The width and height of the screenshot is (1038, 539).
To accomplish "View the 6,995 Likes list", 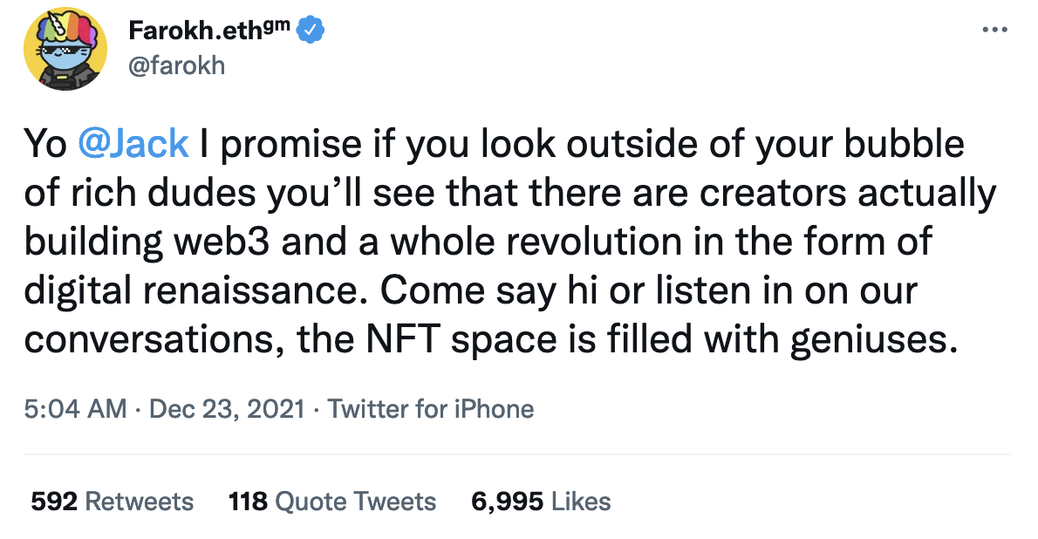I will pyautogui.click(x=540, y=501).
